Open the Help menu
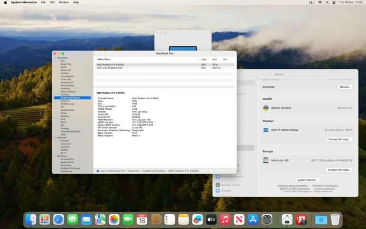This screenshot has height=229, width=366. [x=76, y=2]
